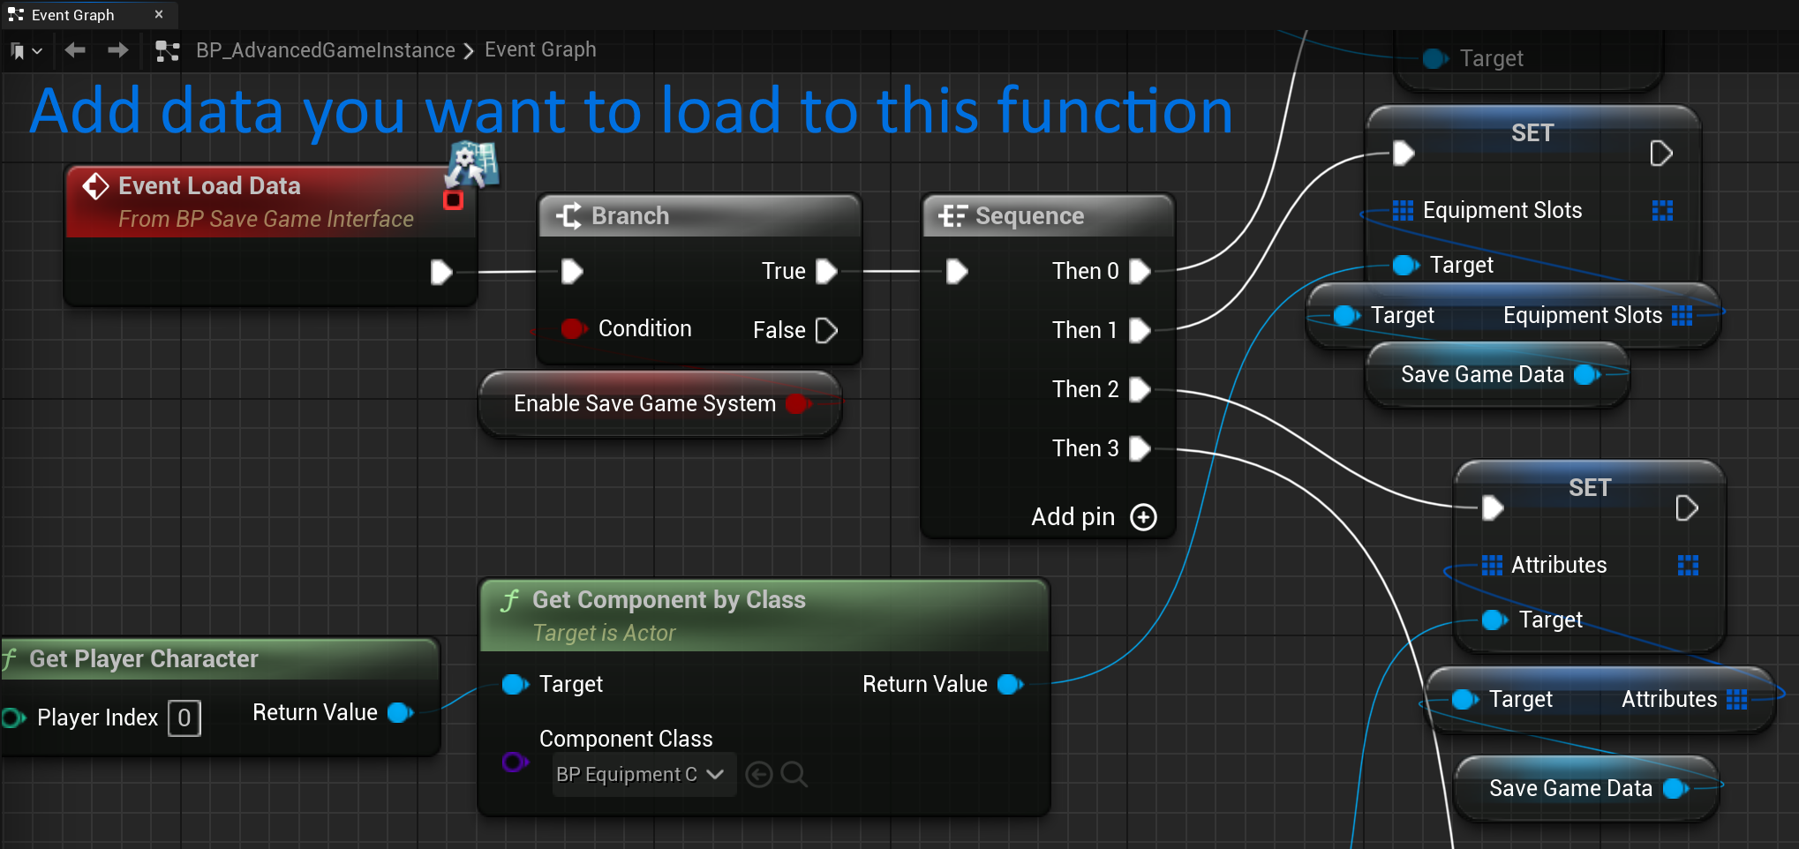Open the BP Equipment C class dropdown
Viewport: 1799px width, 849px height.
coord(643,775)
